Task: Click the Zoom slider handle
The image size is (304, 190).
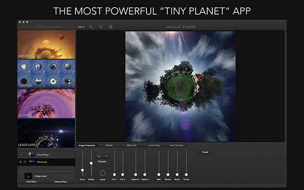Action: (83, 170)
